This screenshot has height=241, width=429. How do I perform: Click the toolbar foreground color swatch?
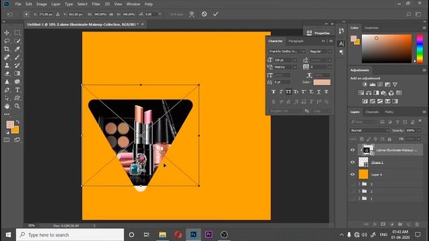point(10,125)
